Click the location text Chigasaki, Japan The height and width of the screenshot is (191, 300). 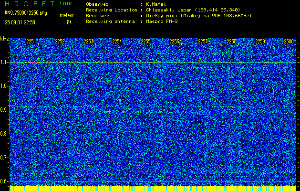coord(169,10)
